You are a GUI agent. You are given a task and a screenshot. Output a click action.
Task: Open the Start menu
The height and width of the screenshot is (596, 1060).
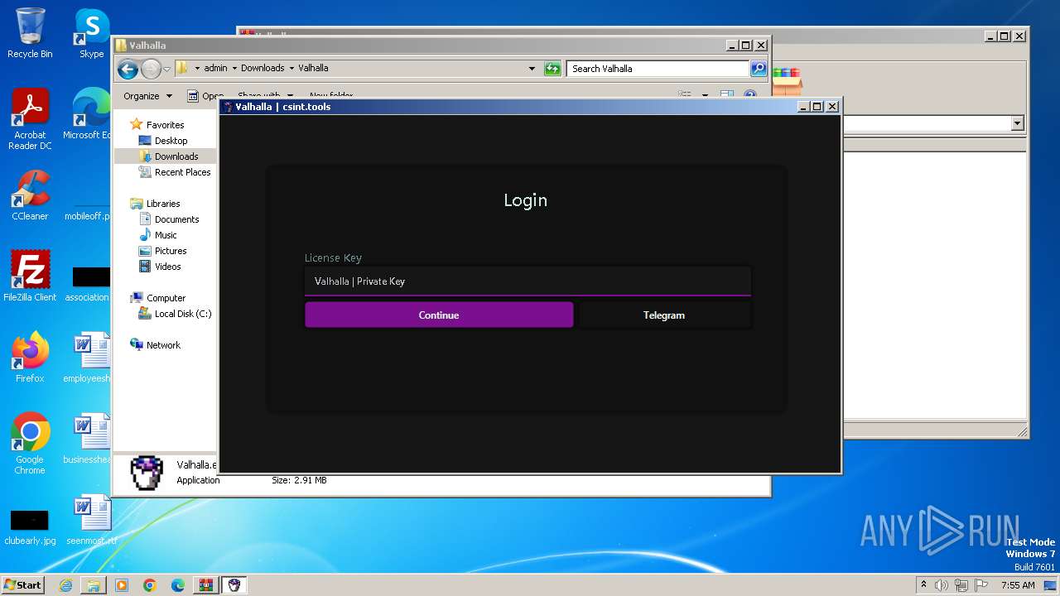tap(22, 584)
